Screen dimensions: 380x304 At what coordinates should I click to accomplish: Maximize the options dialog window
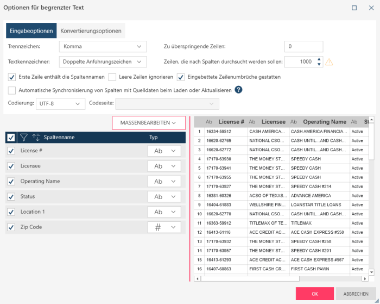click(x=354, y=8)
